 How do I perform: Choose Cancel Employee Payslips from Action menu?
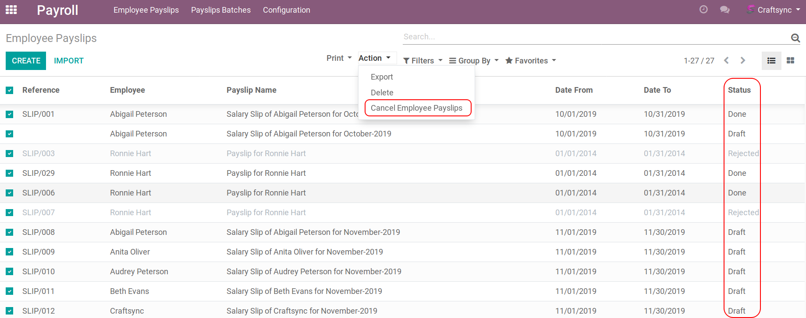pyautogui.click(x=416, y=108)
